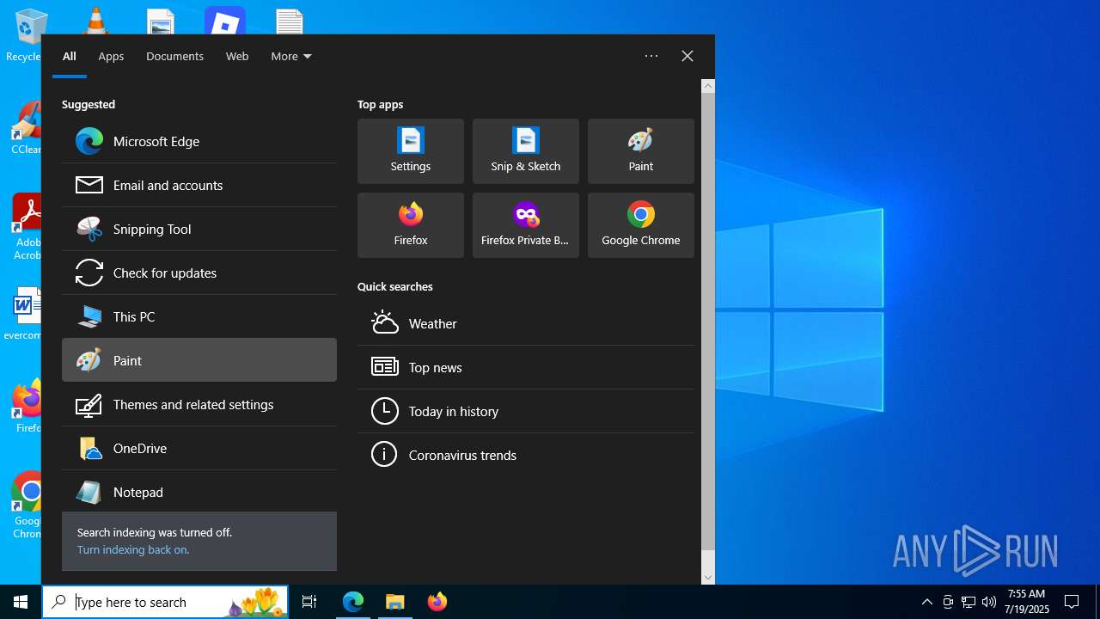1100x619 pixels.
Task: Open OneDrive from Suggested list
Action: 199,448
